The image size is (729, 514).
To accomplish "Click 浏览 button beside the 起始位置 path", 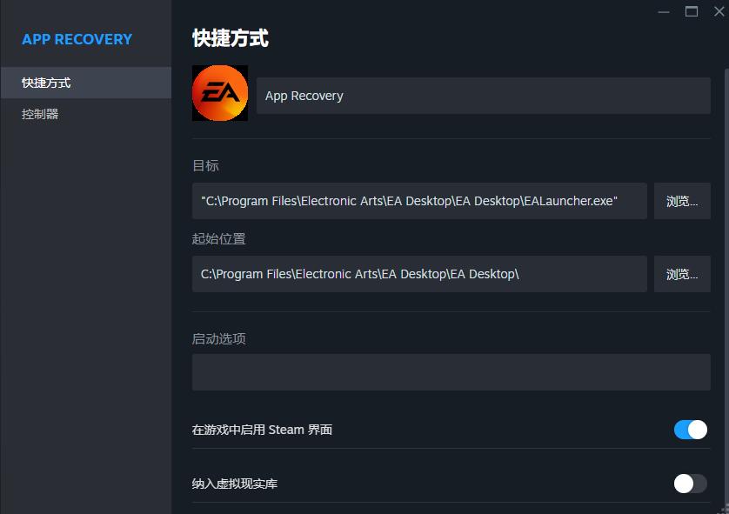I will point(682,274).
